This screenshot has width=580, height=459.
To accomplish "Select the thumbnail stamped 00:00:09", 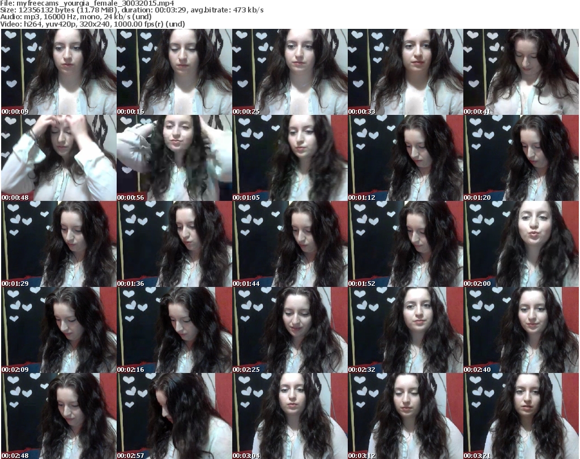I will click(59, 72).
